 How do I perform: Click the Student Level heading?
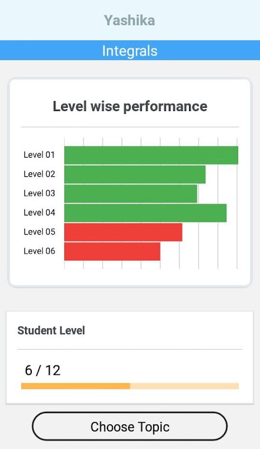point(51,331)
